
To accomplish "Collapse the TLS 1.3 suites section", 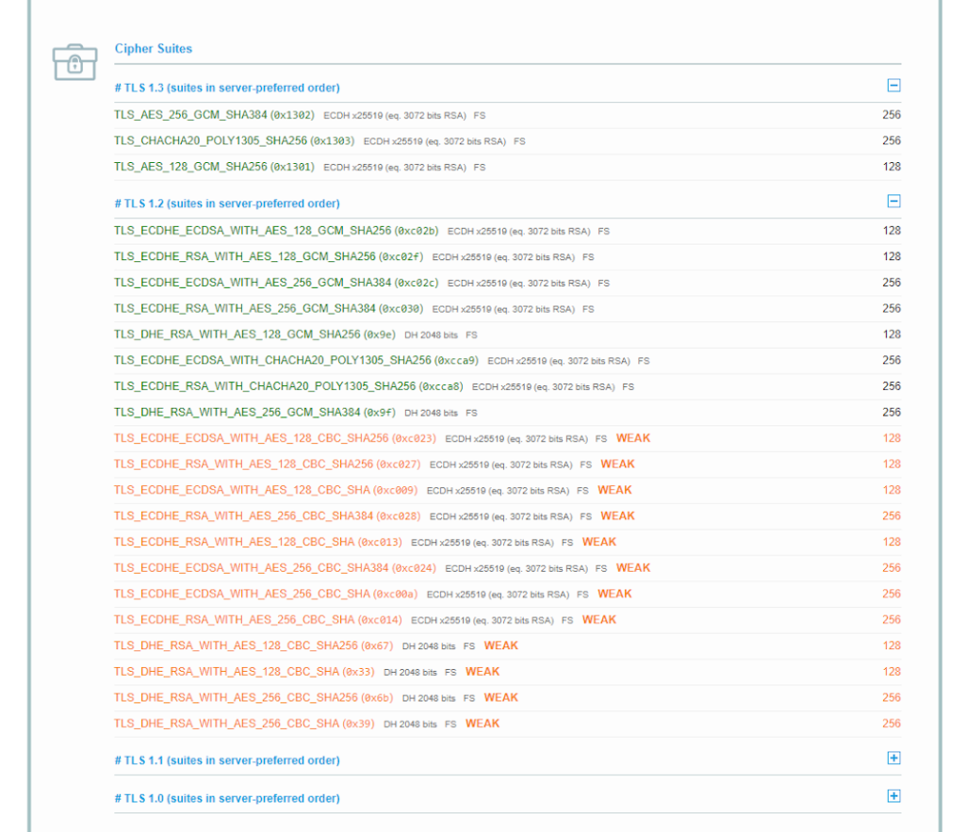I will pos(893,86).
